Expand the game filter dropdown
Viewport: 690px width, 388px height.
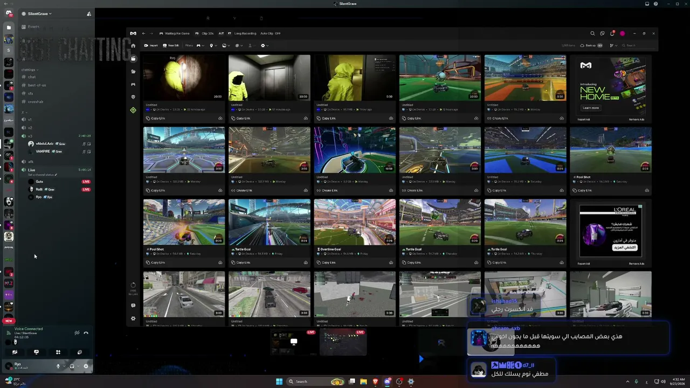tap(201, 45)
